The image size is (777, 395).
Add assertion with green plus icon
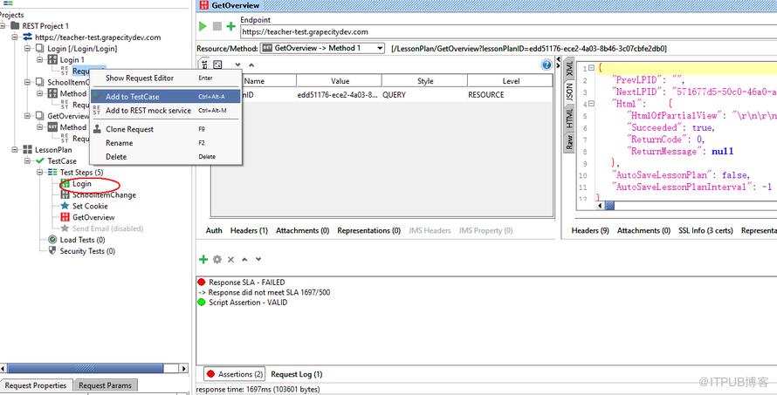click(203, 259)
